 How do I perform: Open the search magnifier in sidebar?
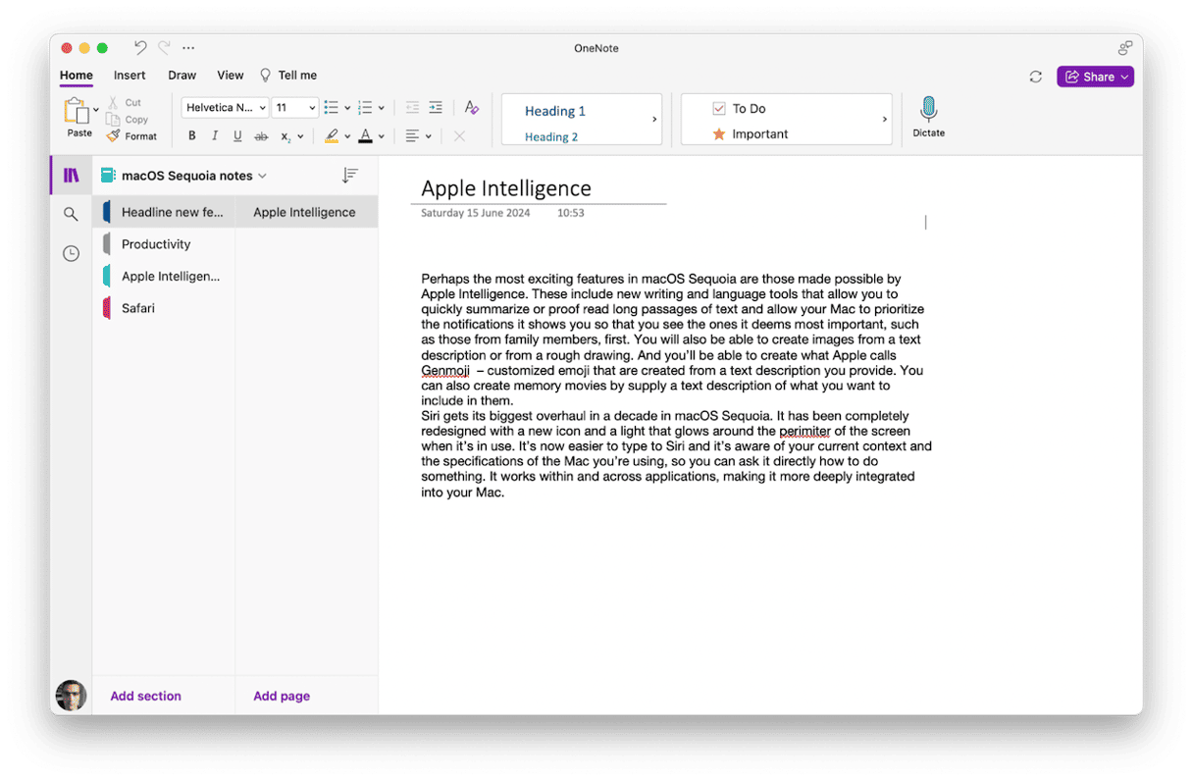[71, 214]
